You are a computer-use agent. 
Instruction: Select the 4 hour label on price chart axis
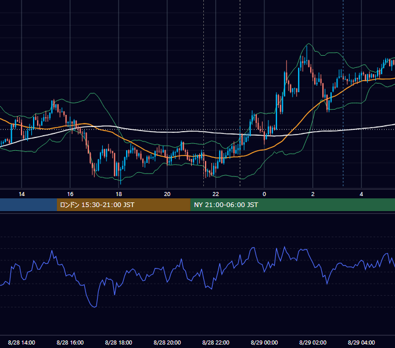point(361,194)
